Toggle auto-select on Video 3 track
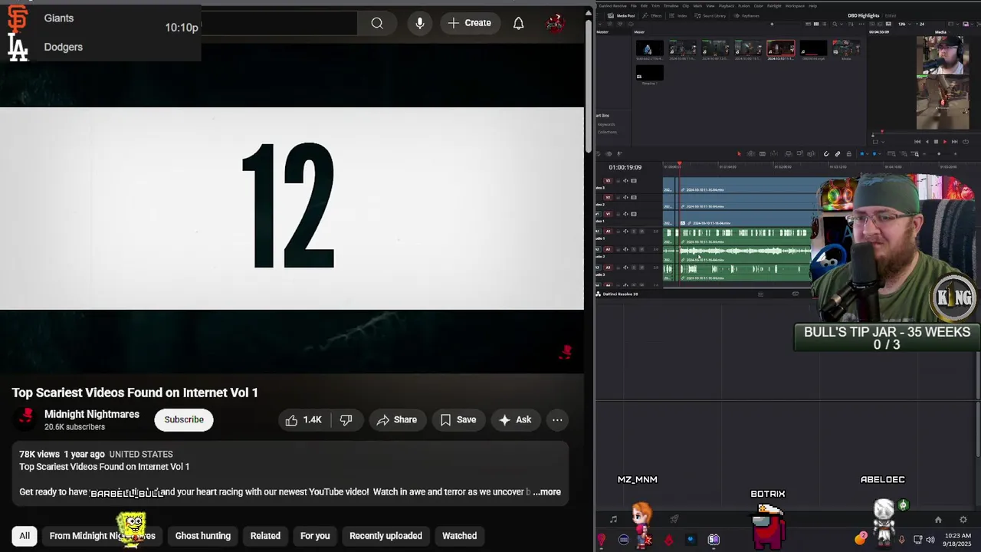This screenshot has width=981, height=552. (x=625, y=181)
